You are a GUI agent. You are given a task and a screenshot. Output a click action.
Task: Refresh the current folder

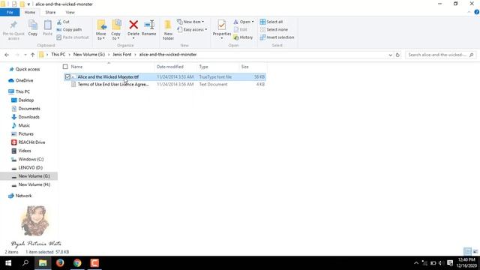(397, 55)
